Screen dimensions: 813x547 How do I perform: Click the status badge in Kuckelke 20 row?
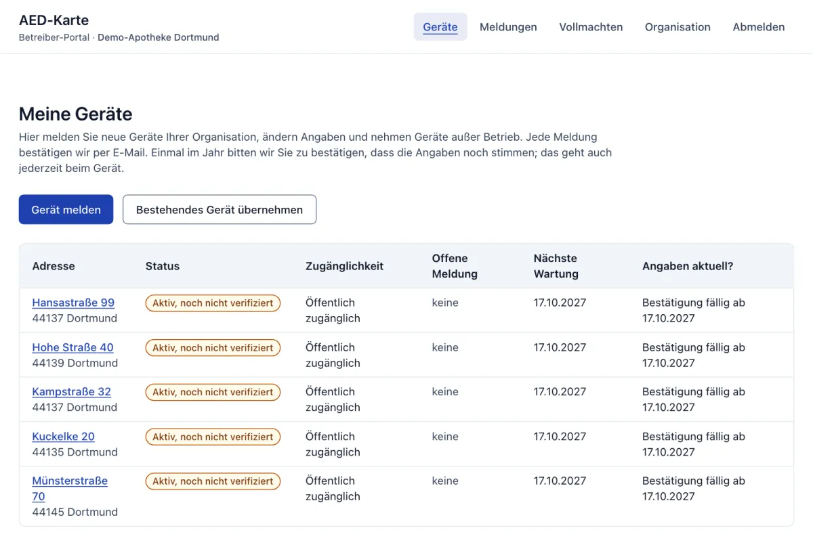tap(213, 437)
